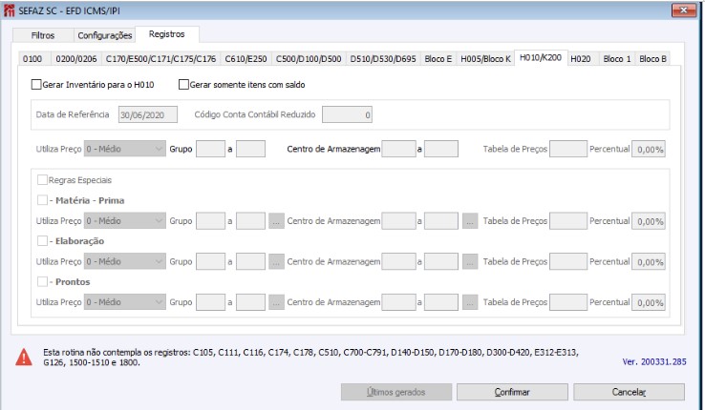705x410 pixels.
Task: Click the Cancelar button
Action: coord(629,392)
